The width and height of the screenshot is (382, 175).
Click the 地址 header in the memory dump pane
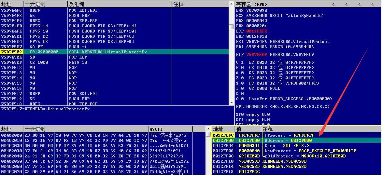point(12,129)
